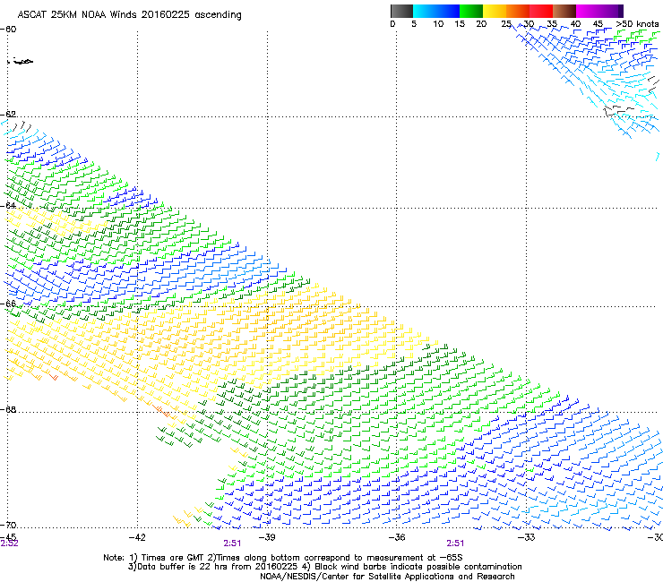The image size is (663, 582).
Task: Click the NOAA/NESDIS Center for Satellite Applications credit
Action: (387, 577)
